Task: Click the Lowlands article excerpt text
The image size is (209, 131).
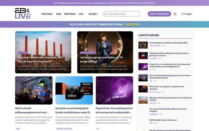Action: [x=43, y=68]
